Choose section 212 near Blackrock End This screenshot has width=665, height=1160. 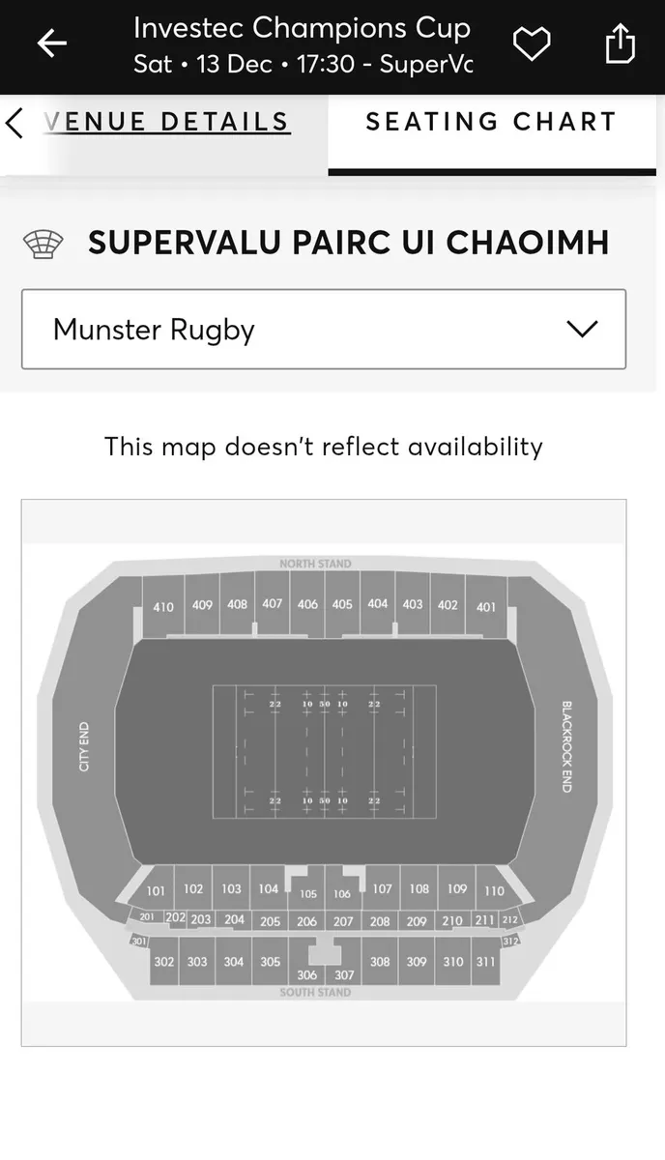509,920
